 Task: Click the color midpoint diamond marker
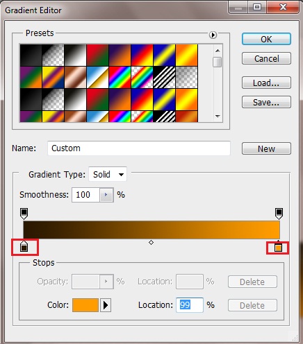click(x=151, y=242)
